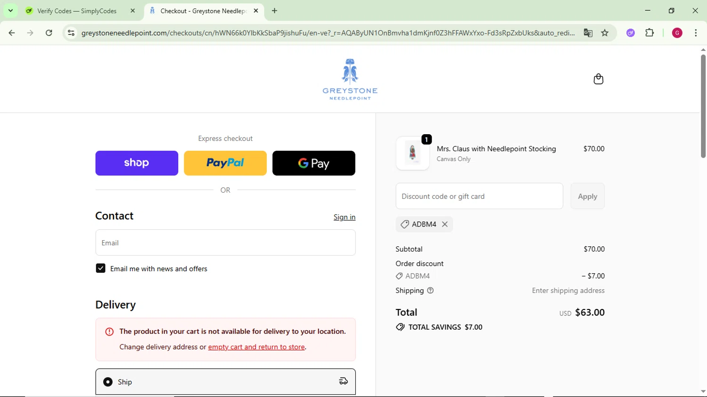Go back to the previous page
The height and width of the screenshot is (397, 707).
pos(12,33)
